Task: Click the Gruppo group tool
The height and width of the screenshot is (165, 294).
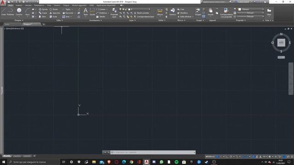Action: [198, 11]
